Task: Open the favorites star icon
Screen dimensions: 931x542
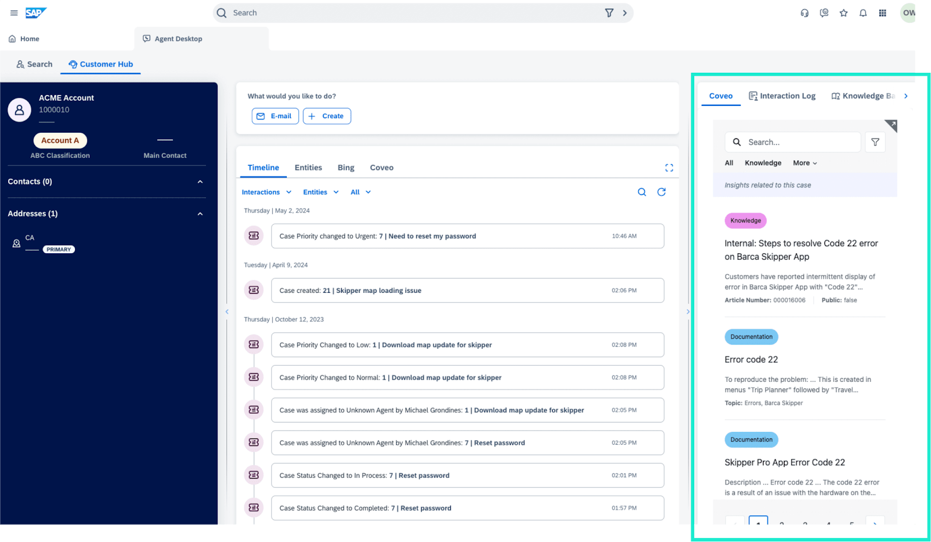Action: tap(843, 13)
